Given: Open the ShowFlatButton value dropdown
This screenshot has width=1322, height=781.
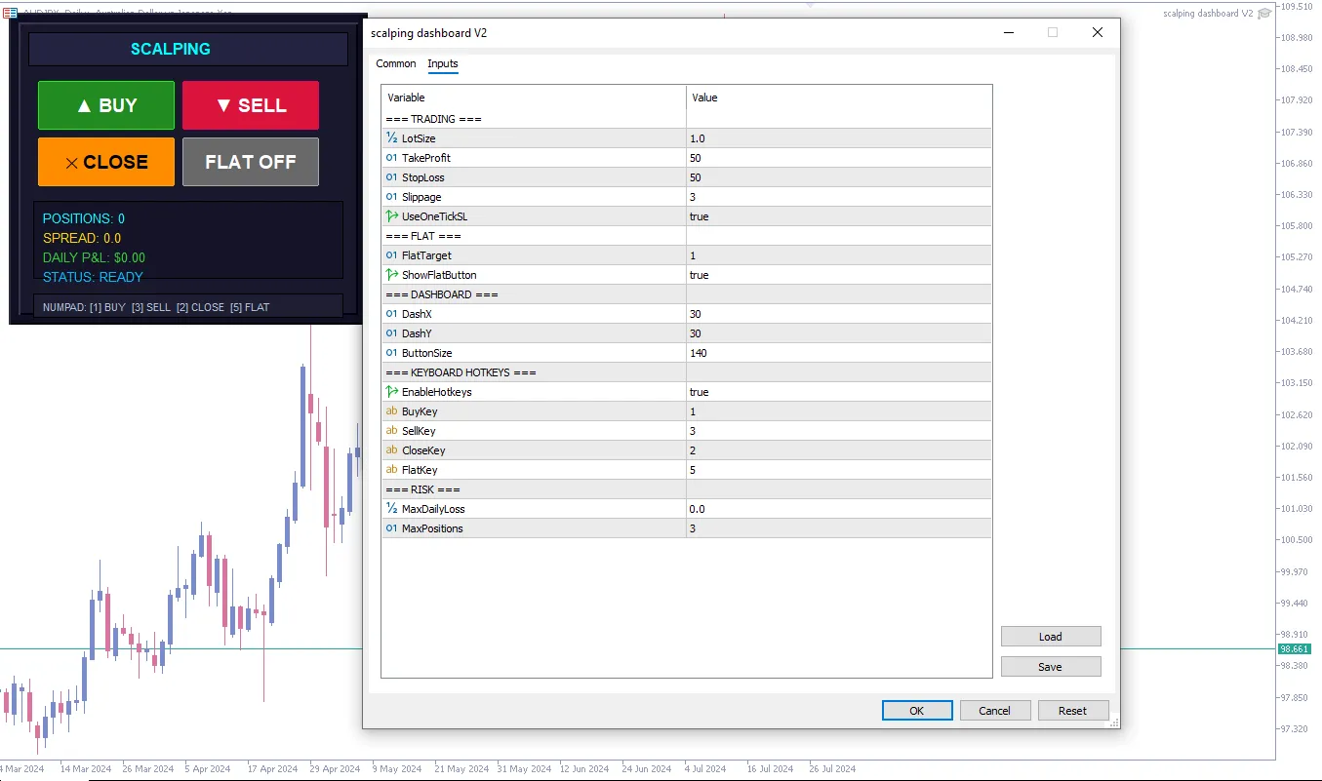Looking at the screenshot, I should pyautogui.click(x=838, y=275).
